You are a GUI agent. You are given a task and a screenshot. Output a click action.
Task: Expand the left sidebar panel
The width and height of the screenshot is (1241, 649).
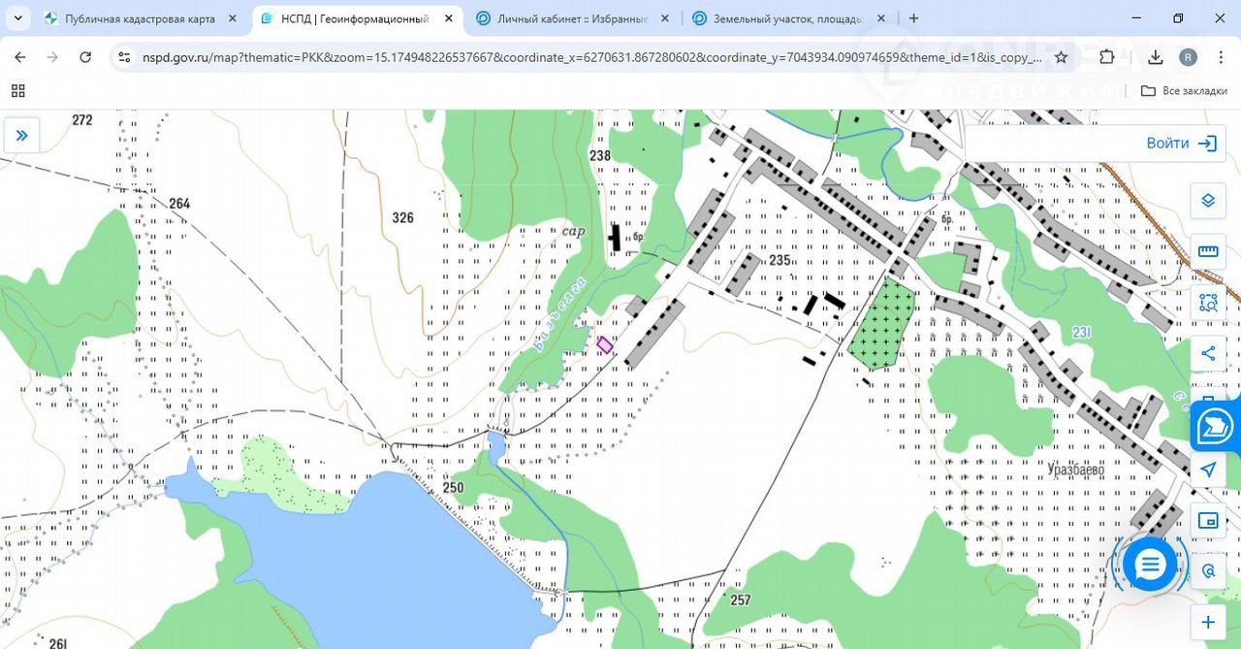[x=21, y=136]
